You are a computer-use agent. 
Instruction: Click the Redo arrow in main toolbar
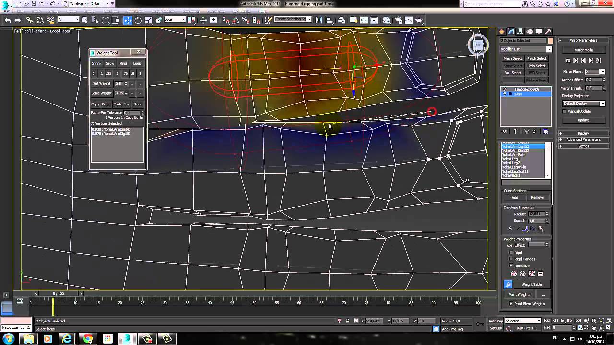coord(18,20)
